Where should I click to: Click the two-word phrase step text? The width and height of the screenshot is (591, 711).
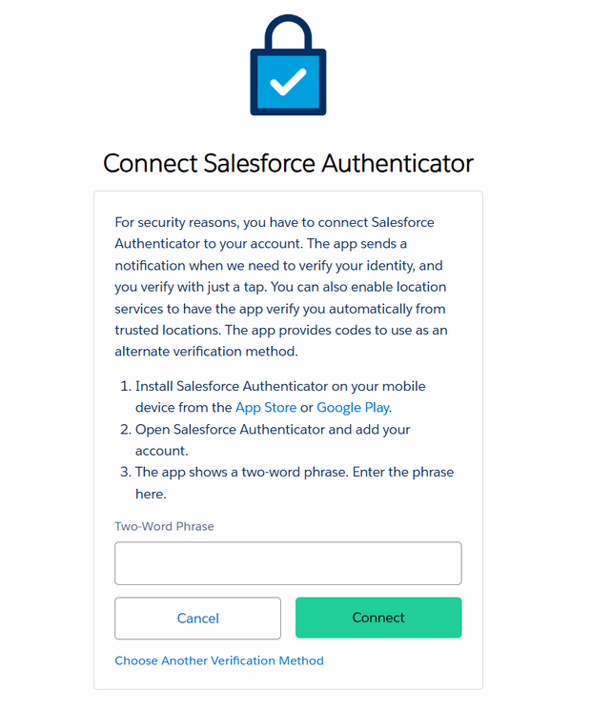click(295, 483)
